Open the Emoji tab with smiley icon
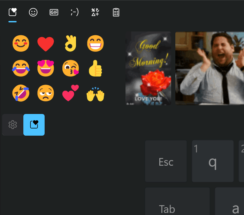Image resolution: width=244 pixels, height=215 pixels. click(33, 12)
